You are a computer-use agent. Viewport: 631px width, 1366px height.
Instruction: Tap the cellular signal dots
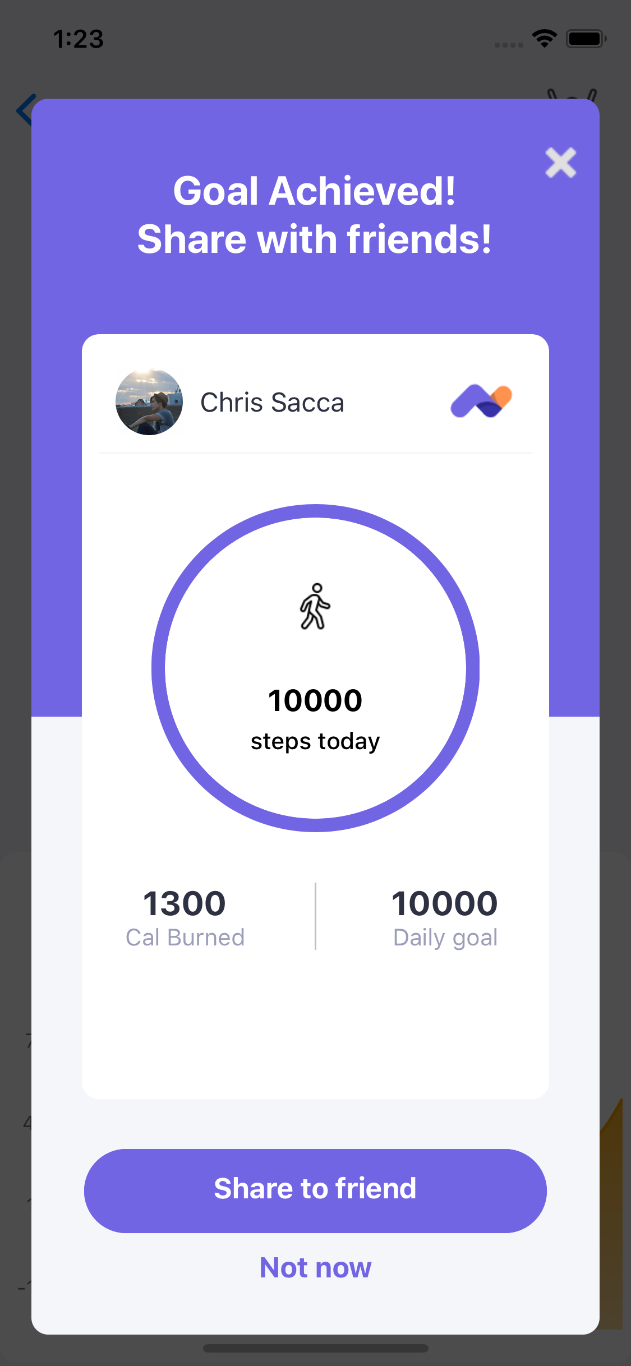click(509, 45)
